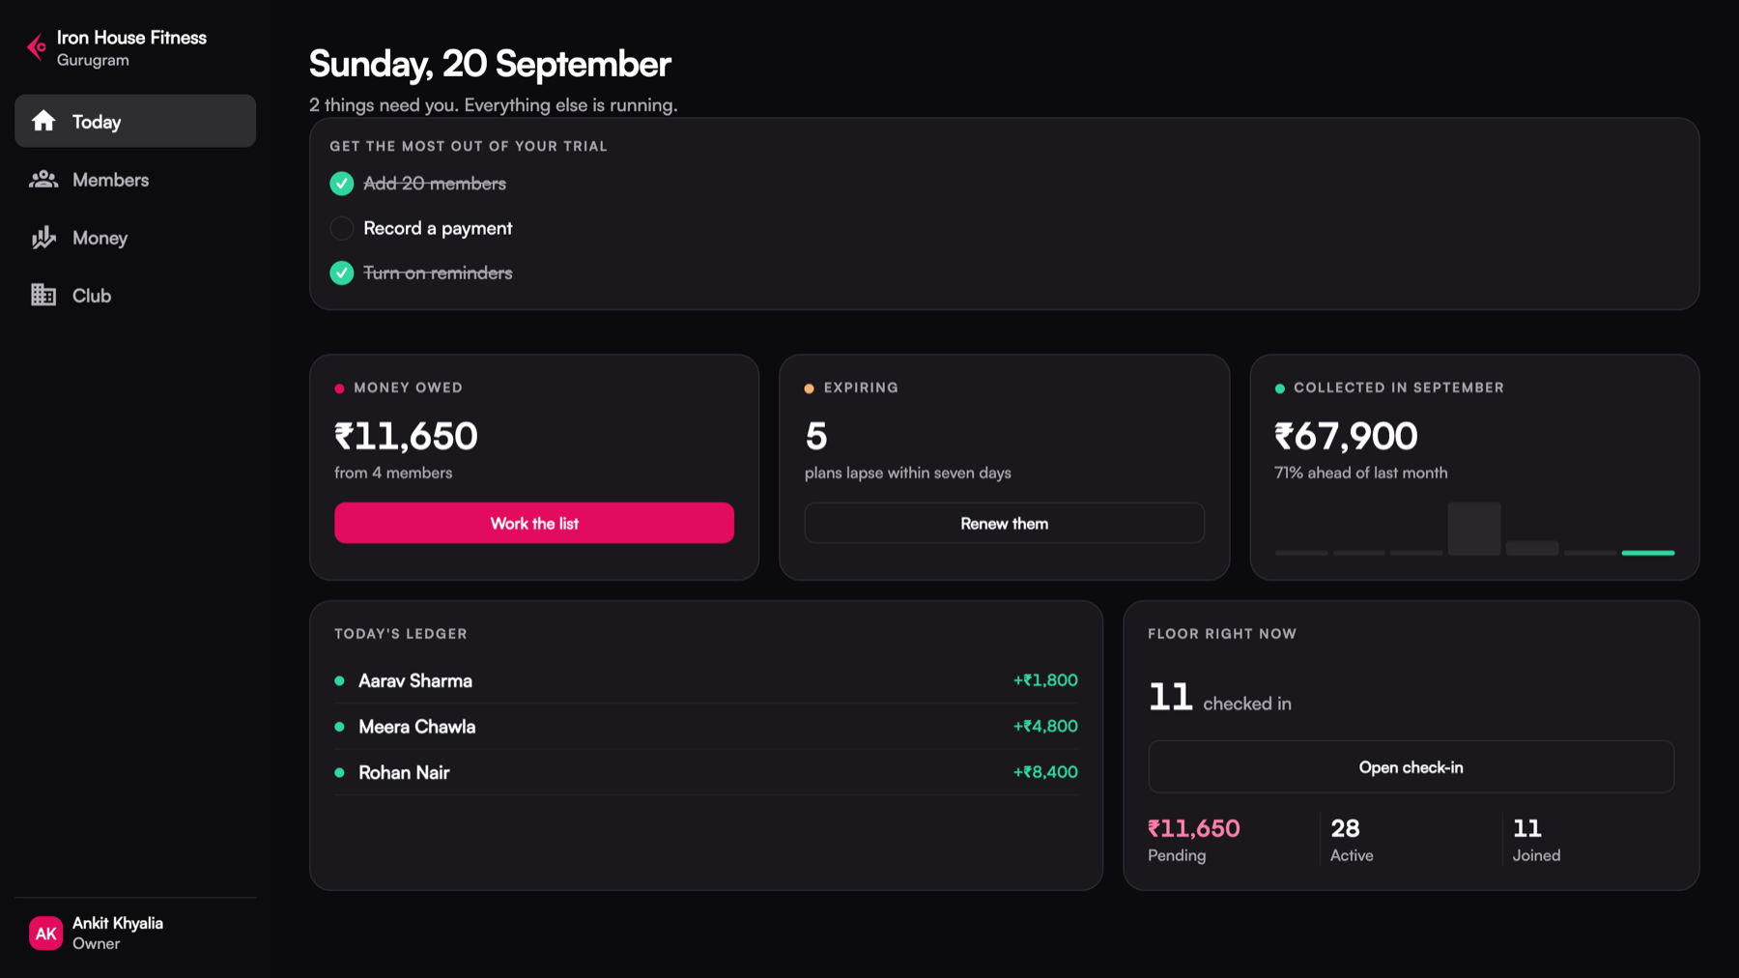
Task: Toggle the Turn on reminders checkmark
Action: click(x=341, y=273)
